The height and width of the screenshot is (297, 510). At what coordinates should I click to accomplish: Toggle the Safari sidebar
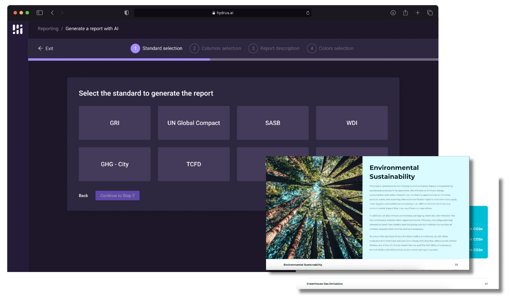(x=39, y=13)
